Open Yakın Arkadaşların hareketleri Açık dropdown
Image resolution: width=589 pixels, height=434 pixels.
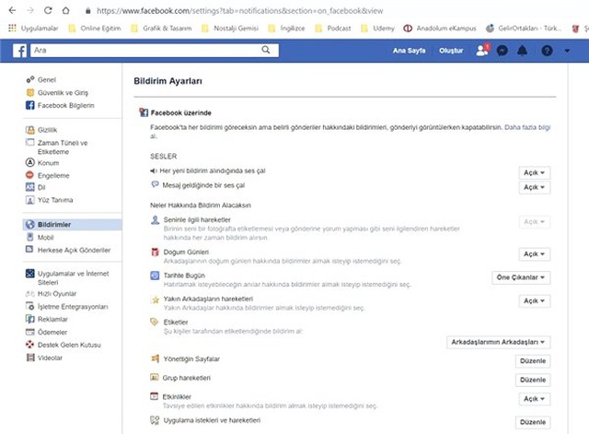(534, 301)
